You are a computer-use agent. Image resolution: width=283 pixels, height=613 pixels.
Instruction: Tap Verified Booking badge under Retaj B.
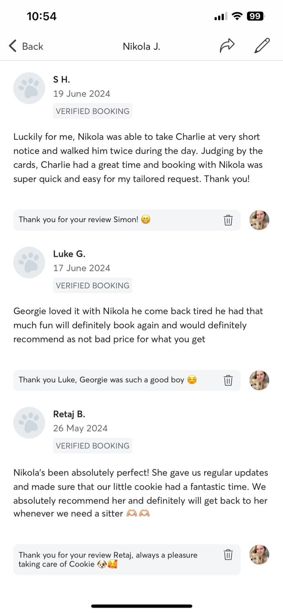coord(93,446)
